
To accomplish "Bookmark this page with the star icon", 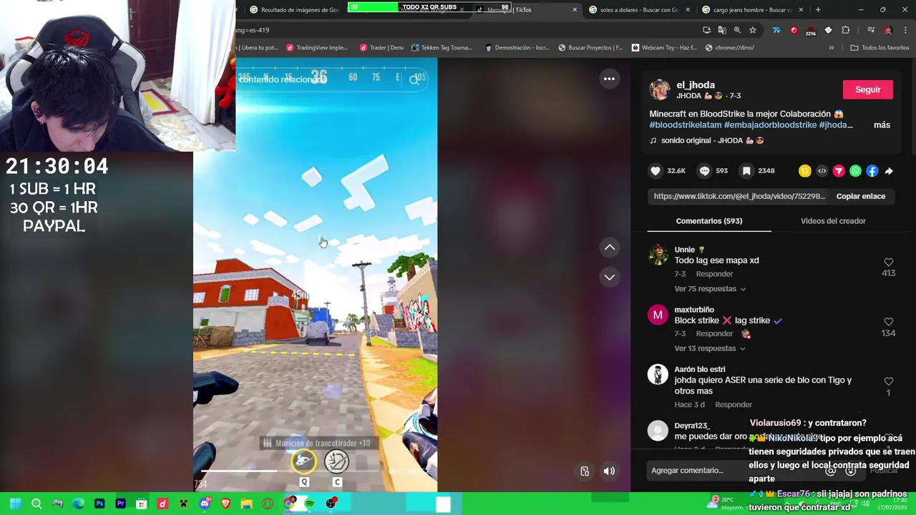I will pos(753,30).
